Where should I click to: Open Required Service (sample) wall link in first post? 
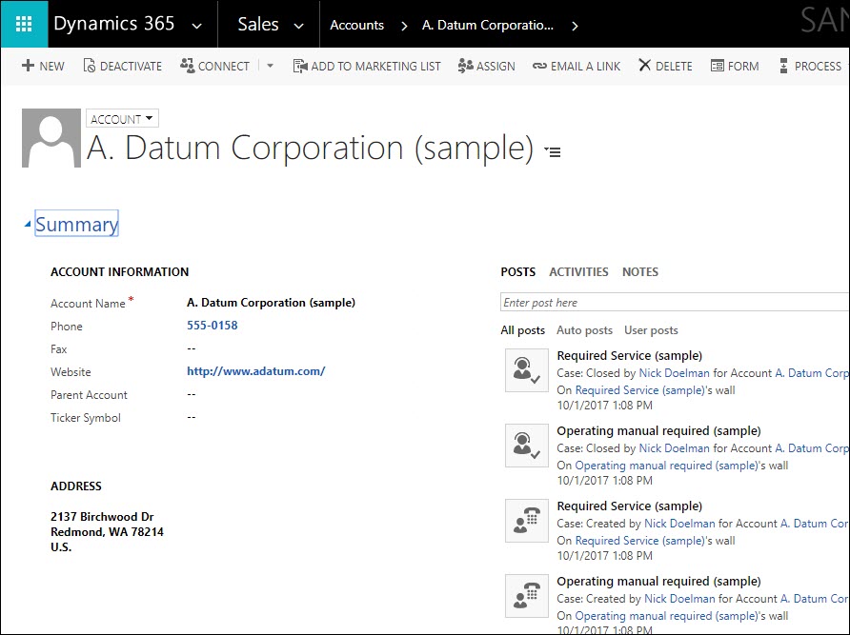click(x=639, y=389)
